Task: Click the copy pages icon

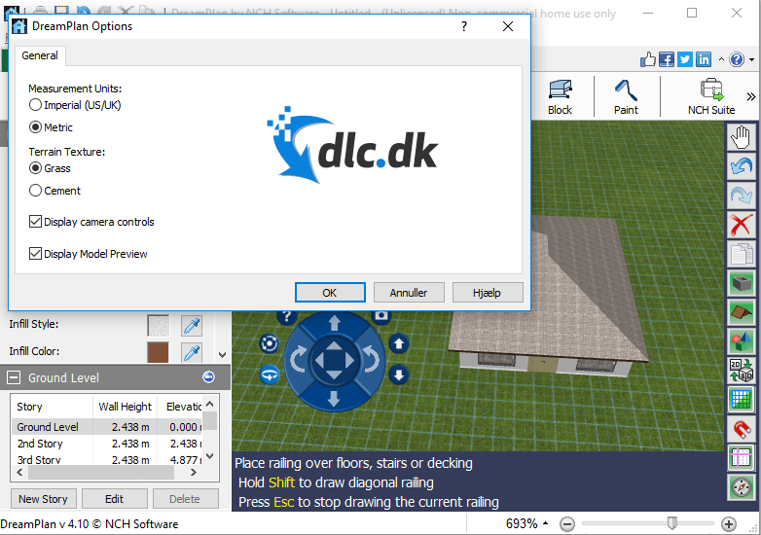Action: pos(741,254)
